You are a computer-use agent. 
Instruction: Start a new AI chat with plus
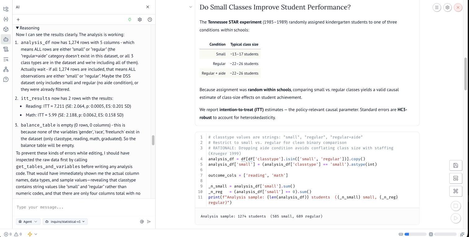click(x=18, y=19)
